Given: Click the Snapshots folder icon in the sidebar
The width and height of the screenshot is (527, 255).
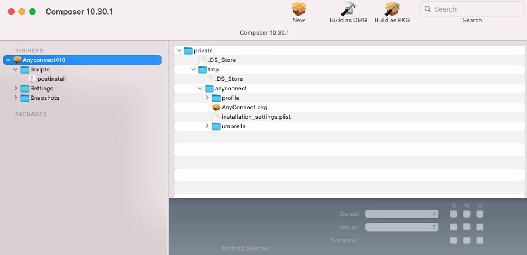Looking at the screenshot, I should pos(25,98).
